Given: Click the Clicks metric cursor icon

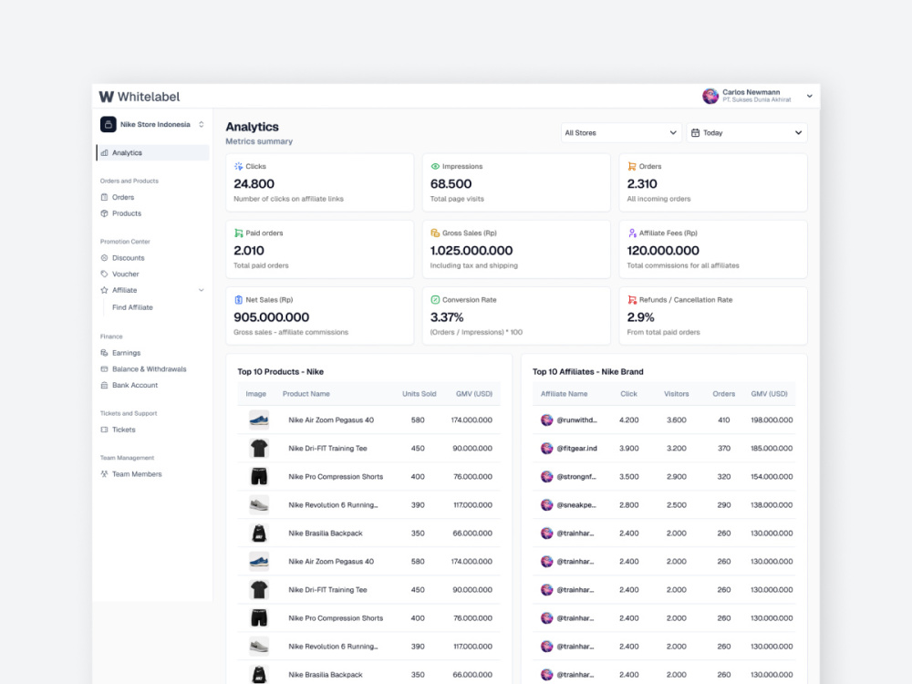Looking at the screenshot, I should point(238,166).
